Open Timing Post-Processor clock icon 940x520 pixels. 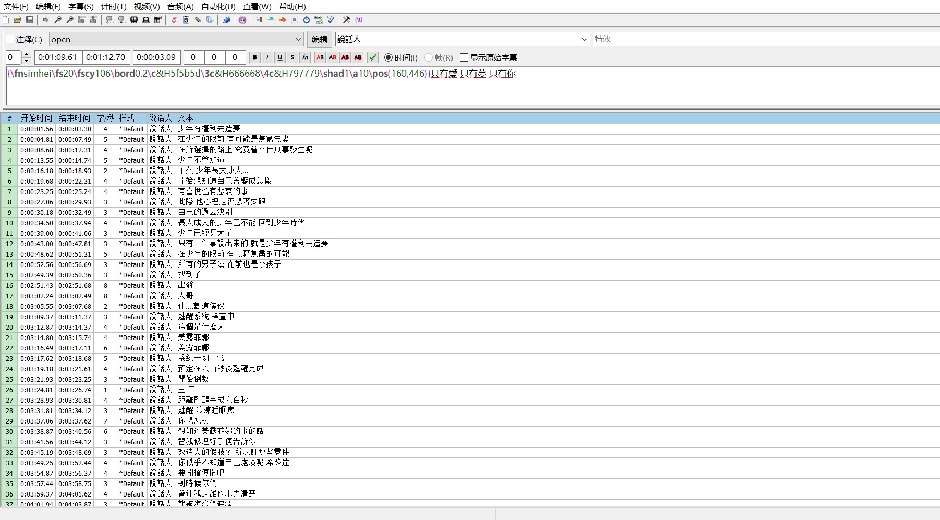306,20
